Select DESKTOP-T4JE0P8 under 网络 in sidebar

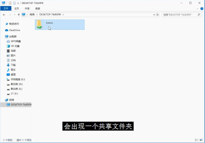click(16, 105)
